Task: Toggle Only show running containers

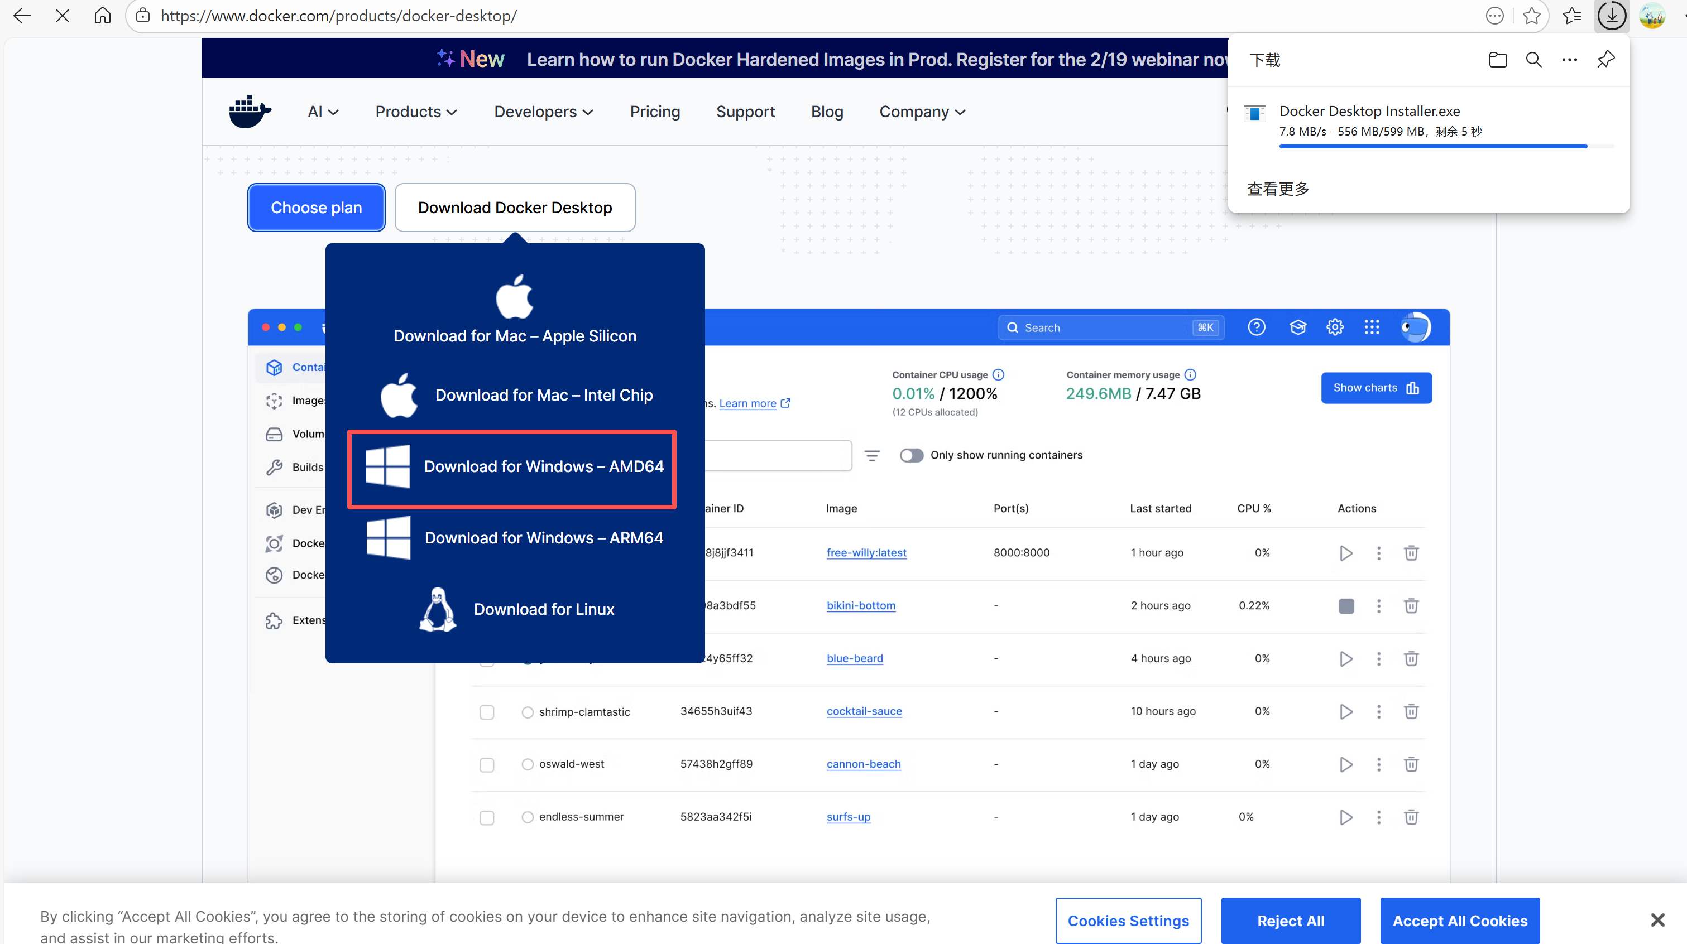Action: 911,455
